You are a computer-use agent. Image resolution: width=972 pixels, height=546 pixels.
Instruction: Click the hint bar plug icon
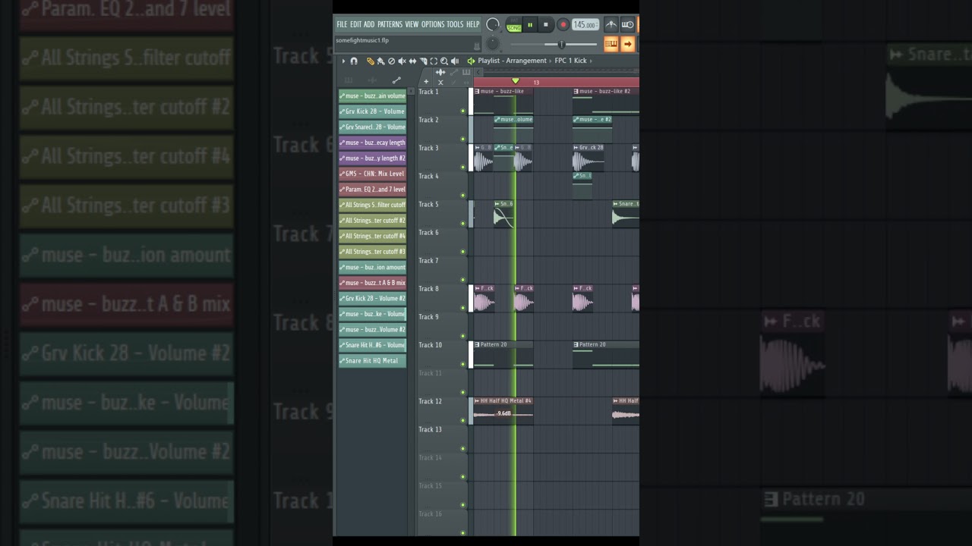(477, 46)
